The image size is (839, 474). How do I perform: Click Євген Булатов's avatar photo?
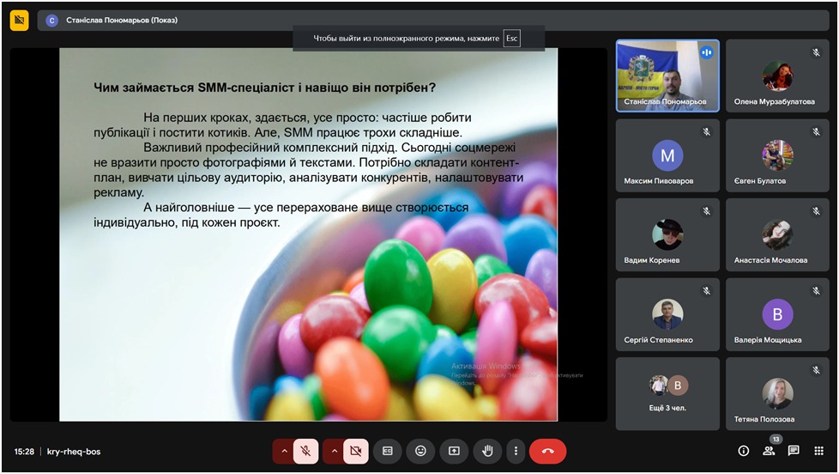(x=777, y=155)
